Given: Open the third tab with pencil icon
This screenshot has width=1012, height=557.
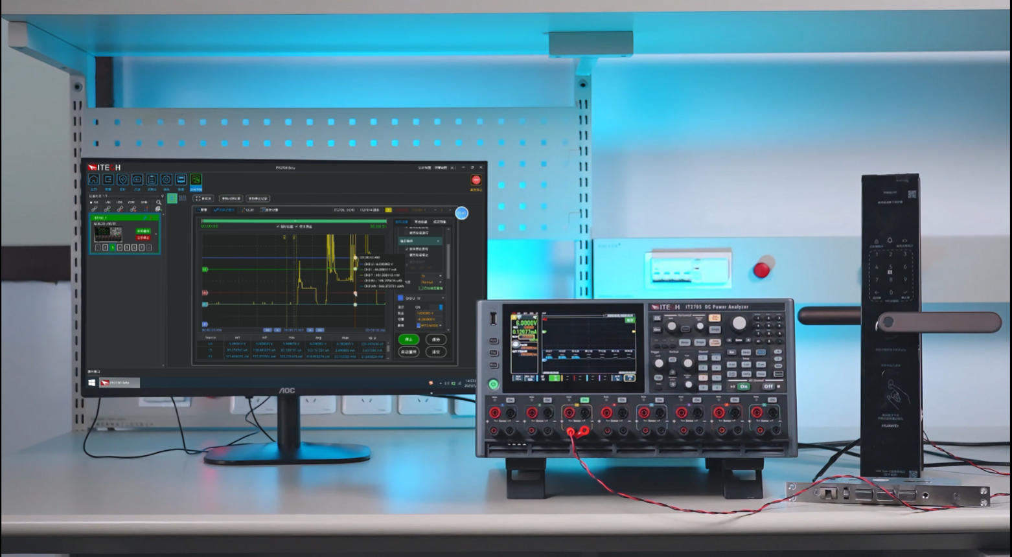Looking at the screenshot, I should click(248, 210).
